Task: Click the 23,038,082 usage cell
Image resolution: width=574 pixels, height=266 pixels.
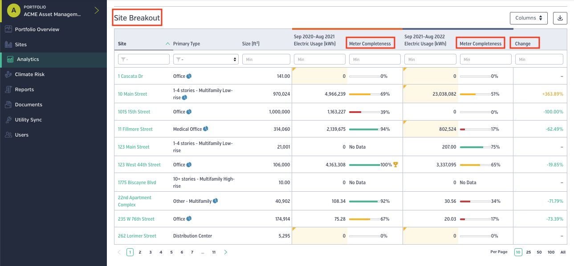Action: [430, 94]
